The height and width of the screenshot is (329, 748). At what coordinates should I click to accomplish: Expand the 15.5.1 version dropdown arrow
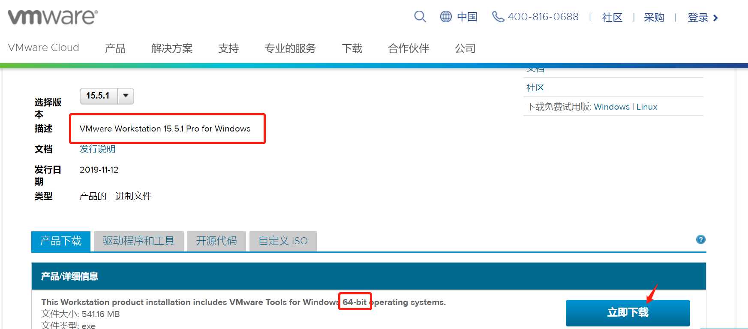126,96
